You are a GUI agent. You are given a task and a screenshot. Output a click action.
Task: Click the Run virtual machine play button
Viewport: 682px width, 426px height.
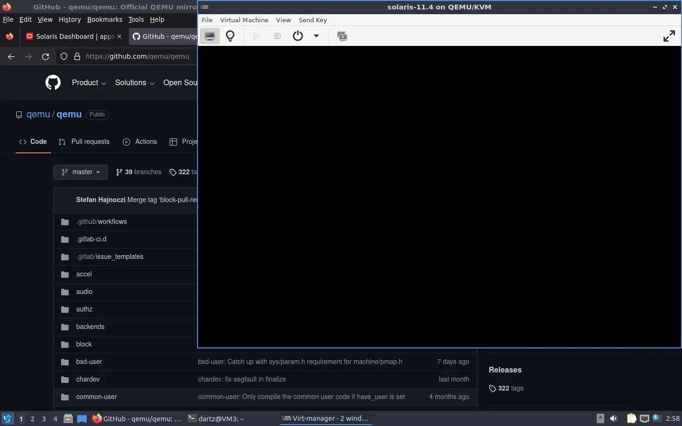coord(257,36)
